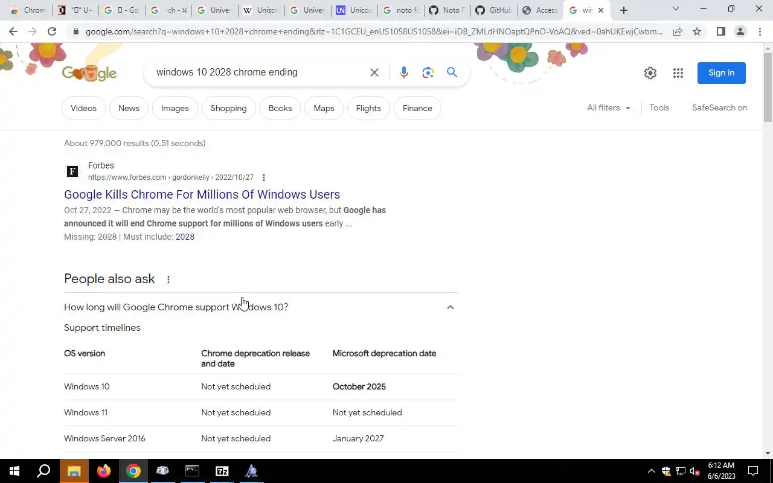Click 'October 2025' in Windows 10 row
The height and width of the screenshot is (483, 773).
[x=359, y=387]
